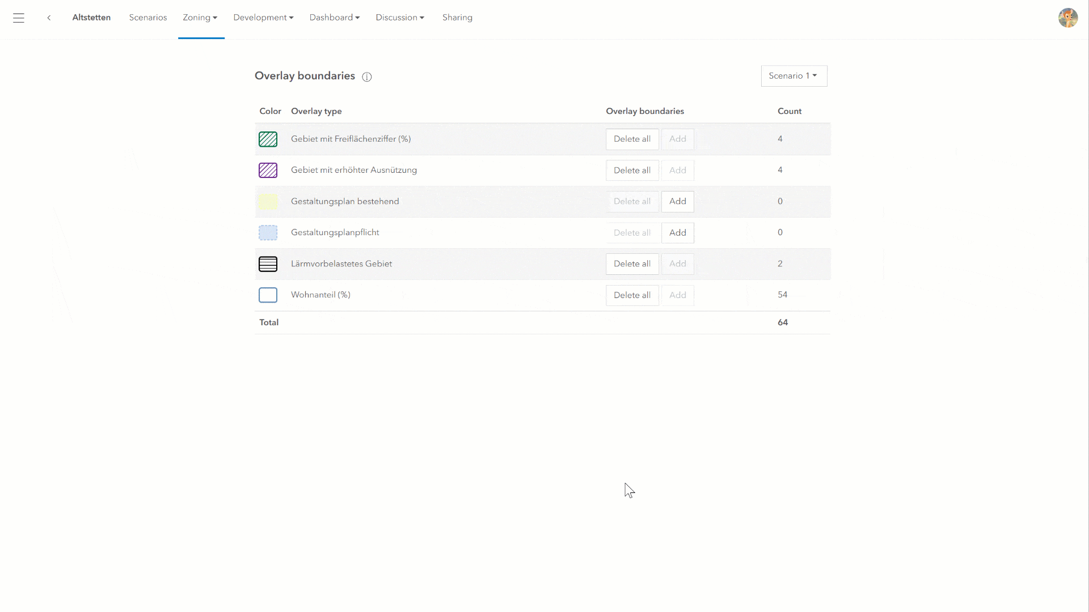Expand the Scenario 1 selector

click(793, 75)
